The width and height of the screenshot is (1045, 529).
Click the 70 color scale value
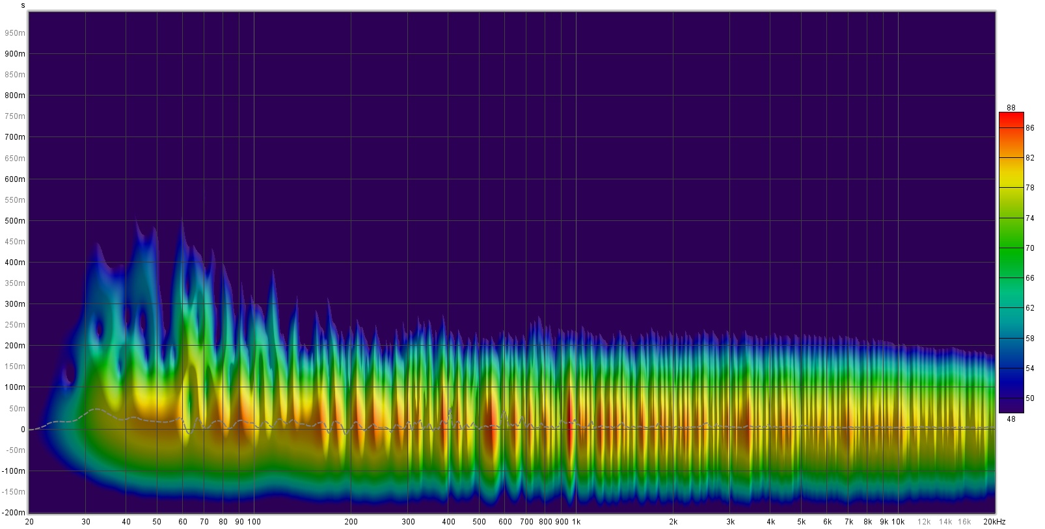1030,248
